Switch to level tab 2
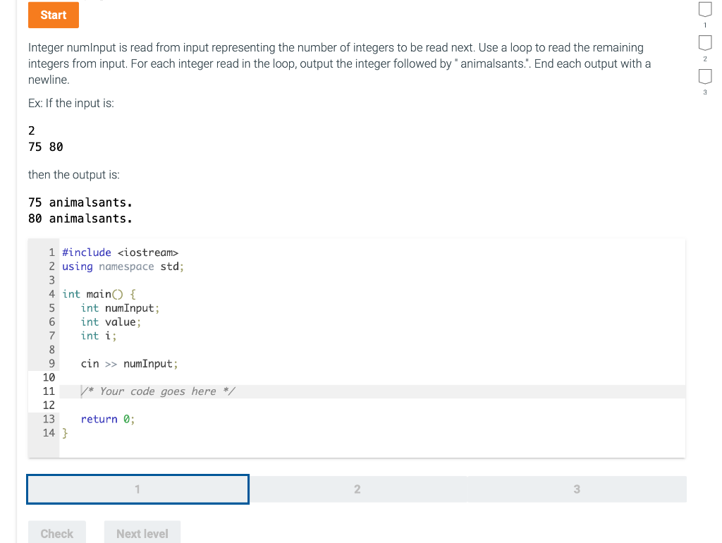 click(x=357, y=488)
